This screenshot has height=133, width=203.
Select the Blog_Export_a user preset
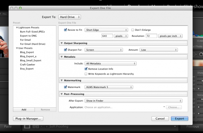(28, 56)
